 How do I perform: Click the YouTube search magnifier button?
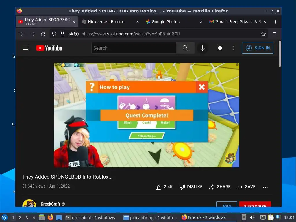(185, 48)
